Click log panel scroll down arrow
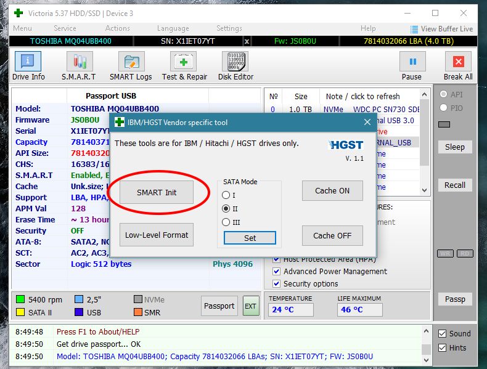Image resolution: width=487 pixels, height=369 pixels. click(x=426, y=360)
